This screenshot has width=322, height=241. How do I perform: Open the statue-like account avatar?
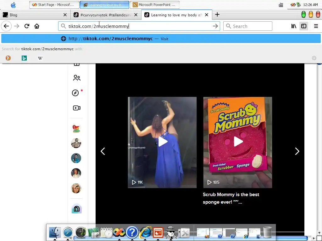(x=76, y=143)
